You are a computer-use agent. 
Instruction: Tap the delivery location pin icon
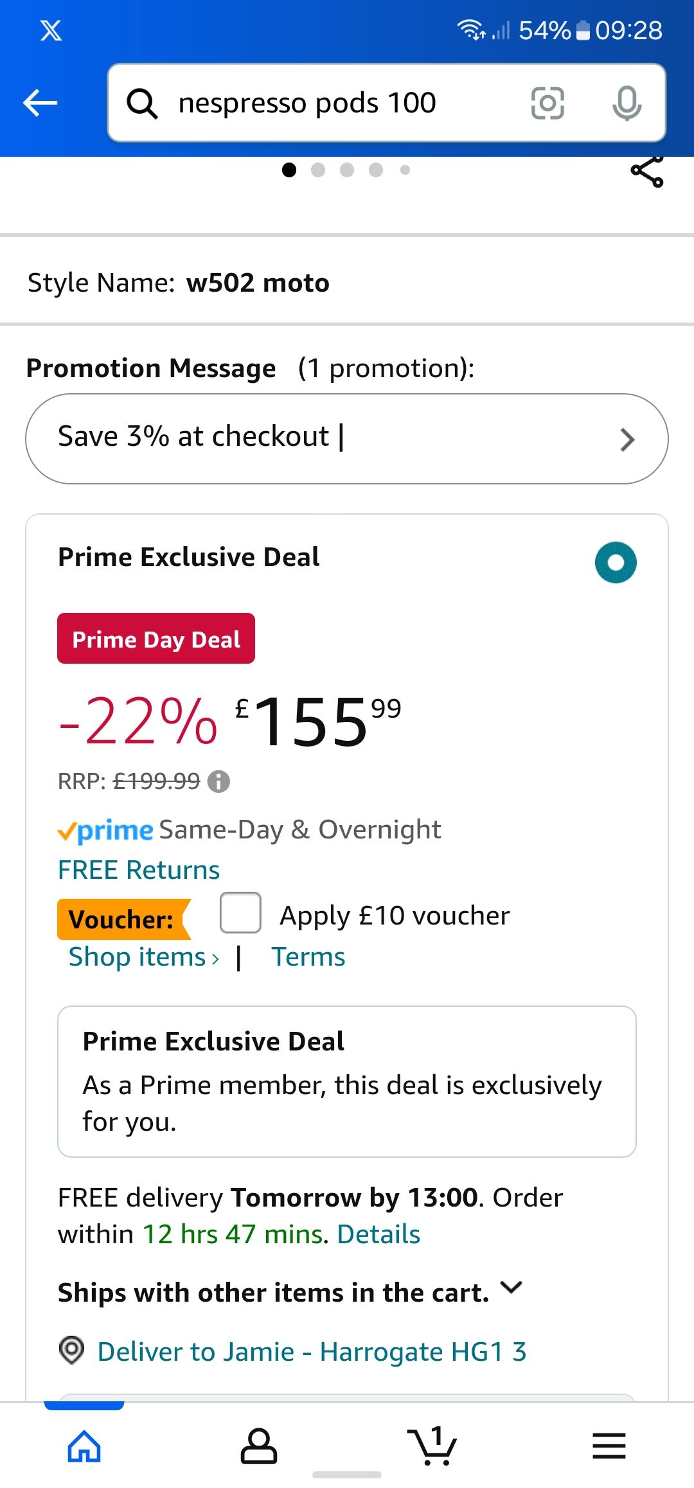click(71, 1349)
